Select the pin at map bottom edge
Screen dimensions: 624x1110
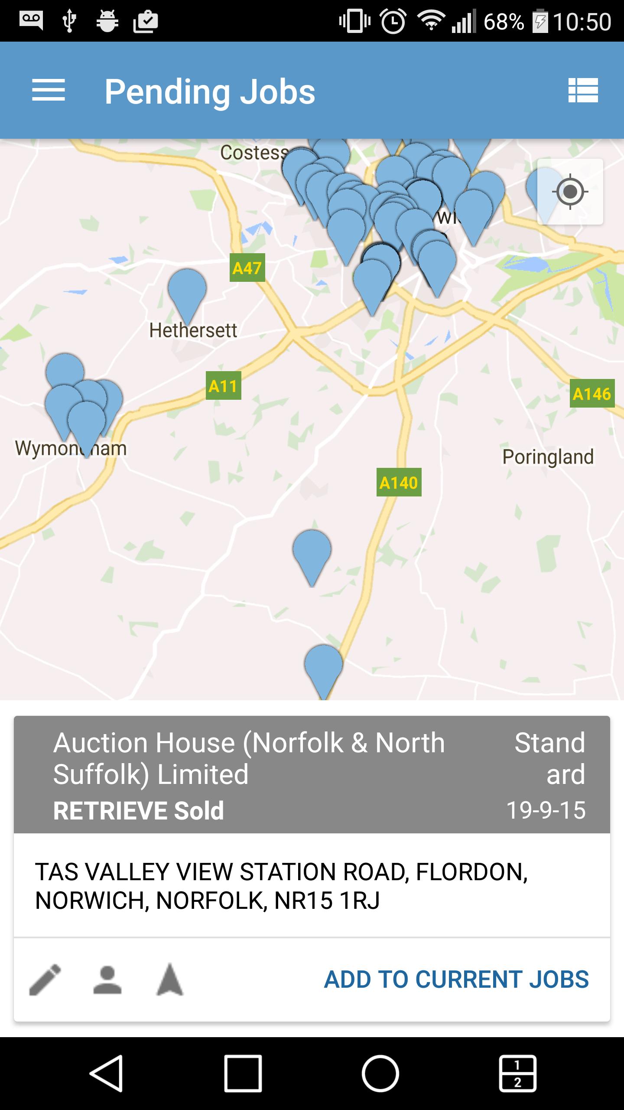[x=323, y=666]
